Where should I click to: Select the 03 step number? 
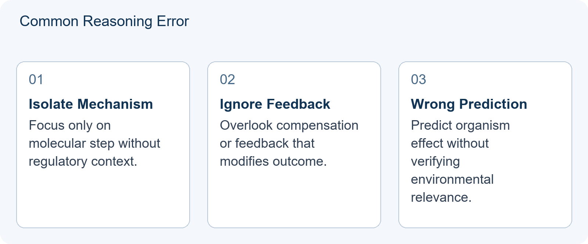418,79
